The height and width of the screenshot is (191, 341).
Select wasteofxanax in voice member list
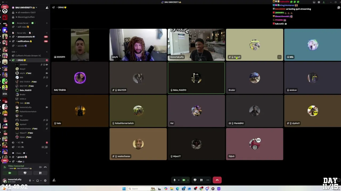tap(31, 129)
